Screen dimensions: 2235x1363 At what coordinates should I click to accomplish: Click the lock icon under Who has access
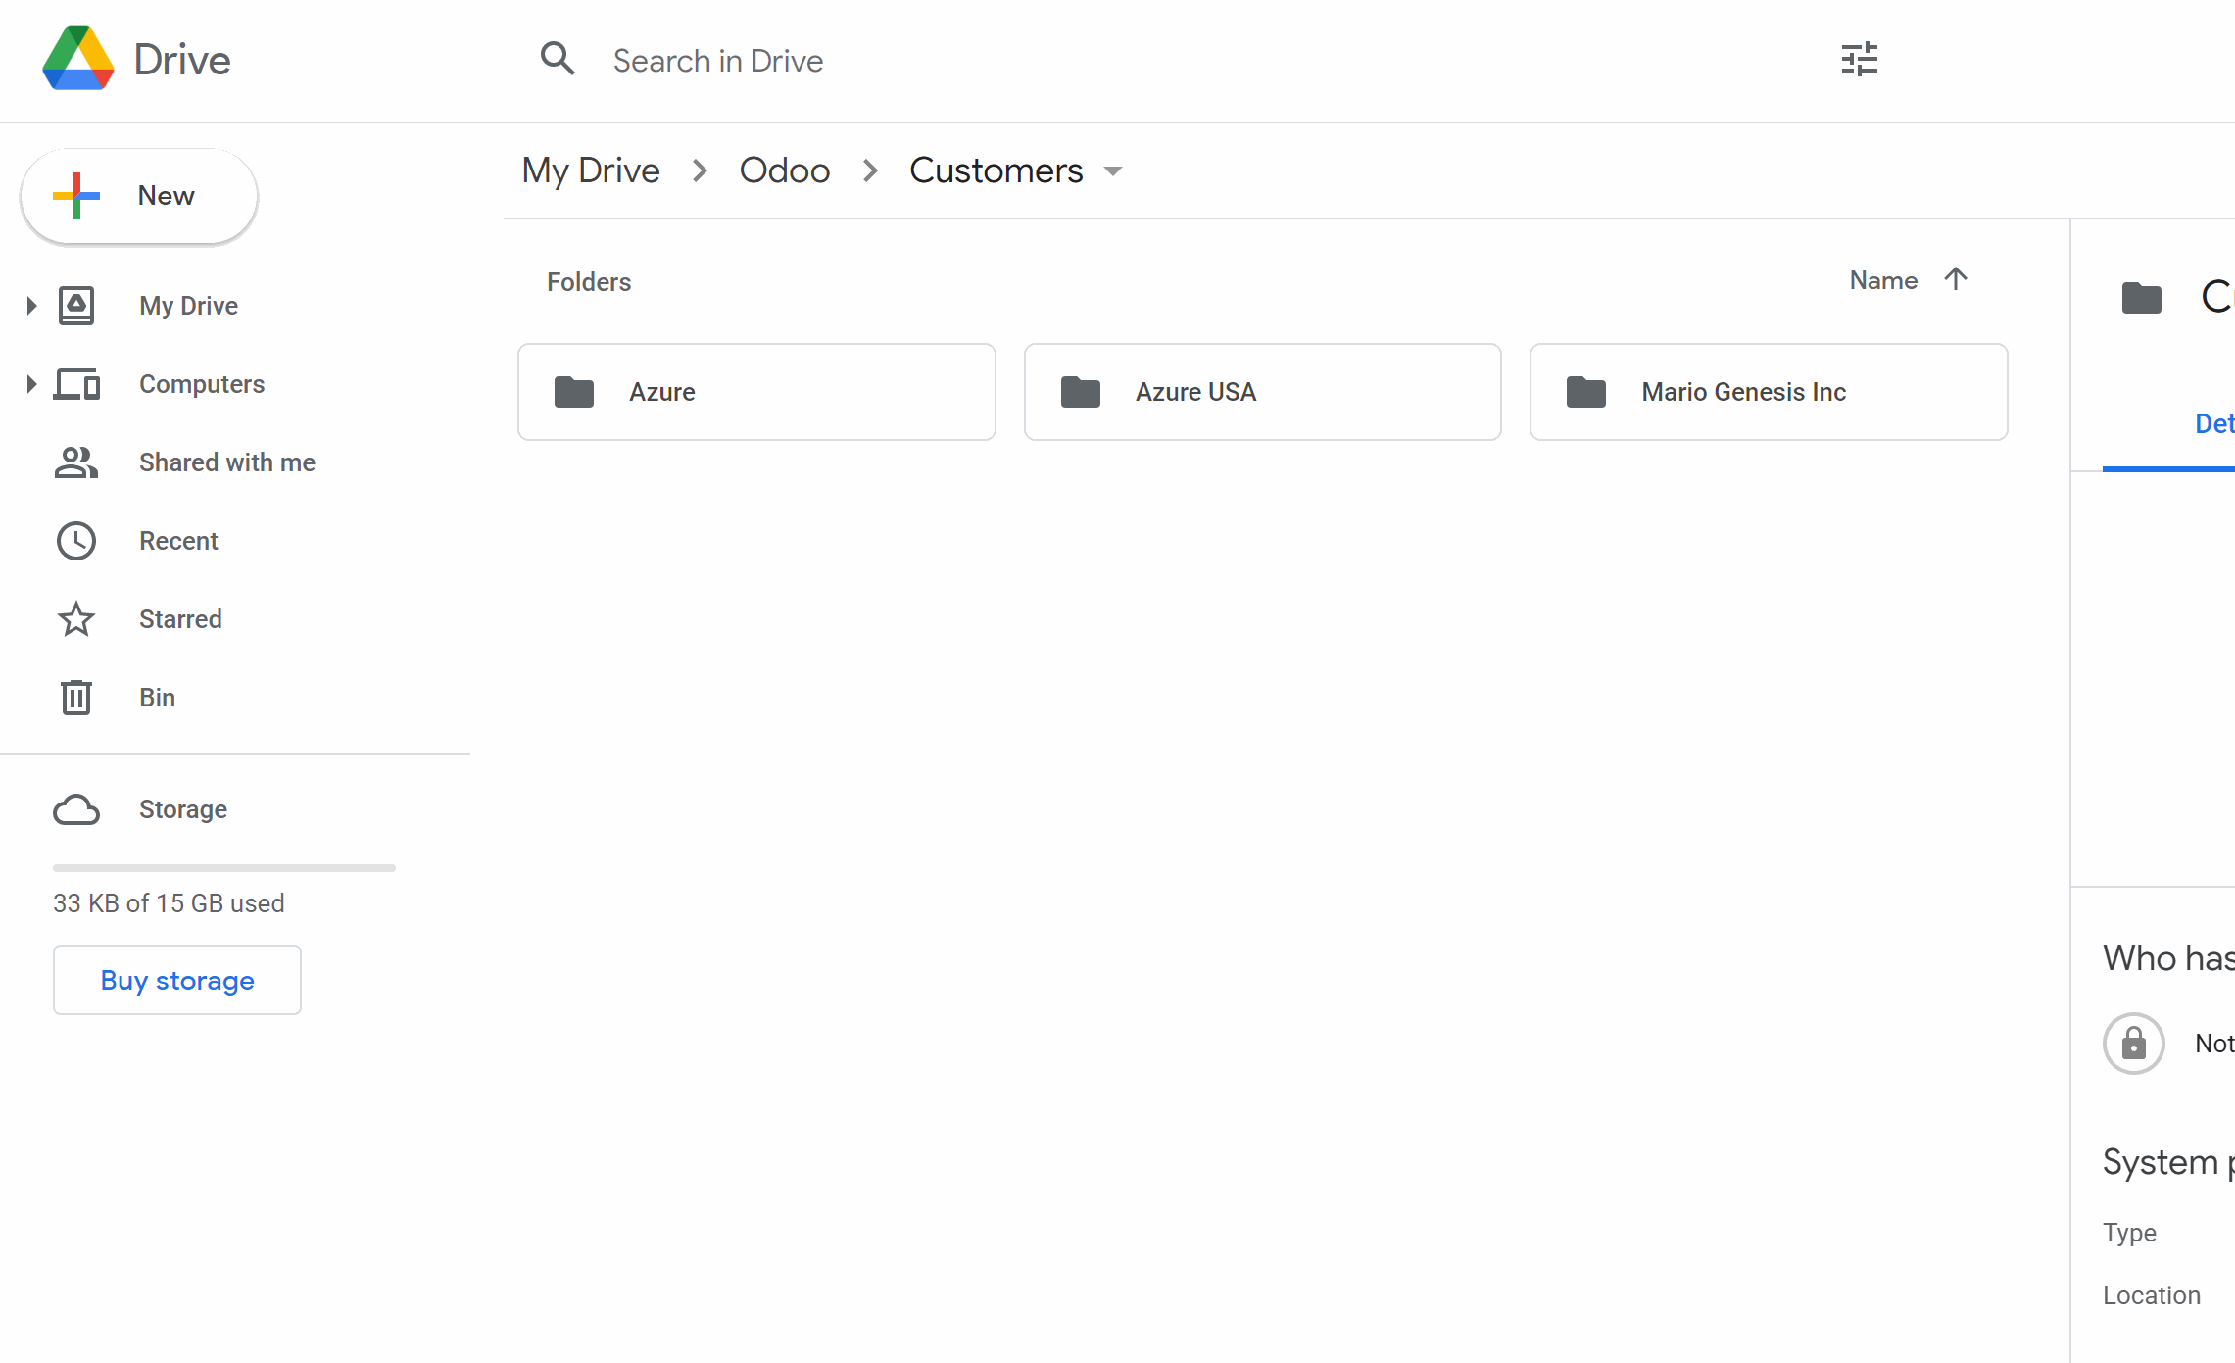click(2134, 1043)
